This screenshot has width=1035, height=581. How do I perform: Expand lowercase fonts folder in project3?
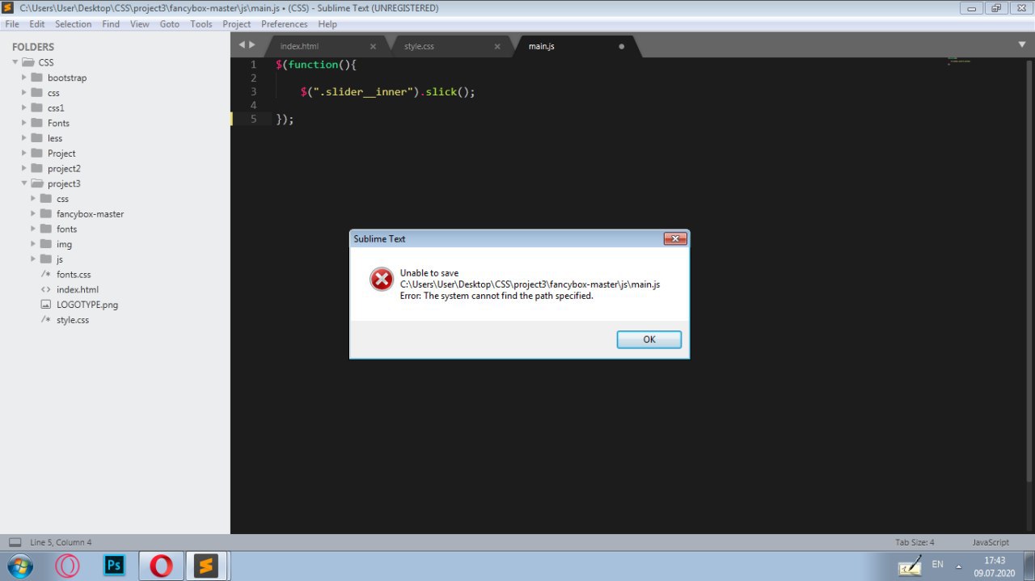33,229
